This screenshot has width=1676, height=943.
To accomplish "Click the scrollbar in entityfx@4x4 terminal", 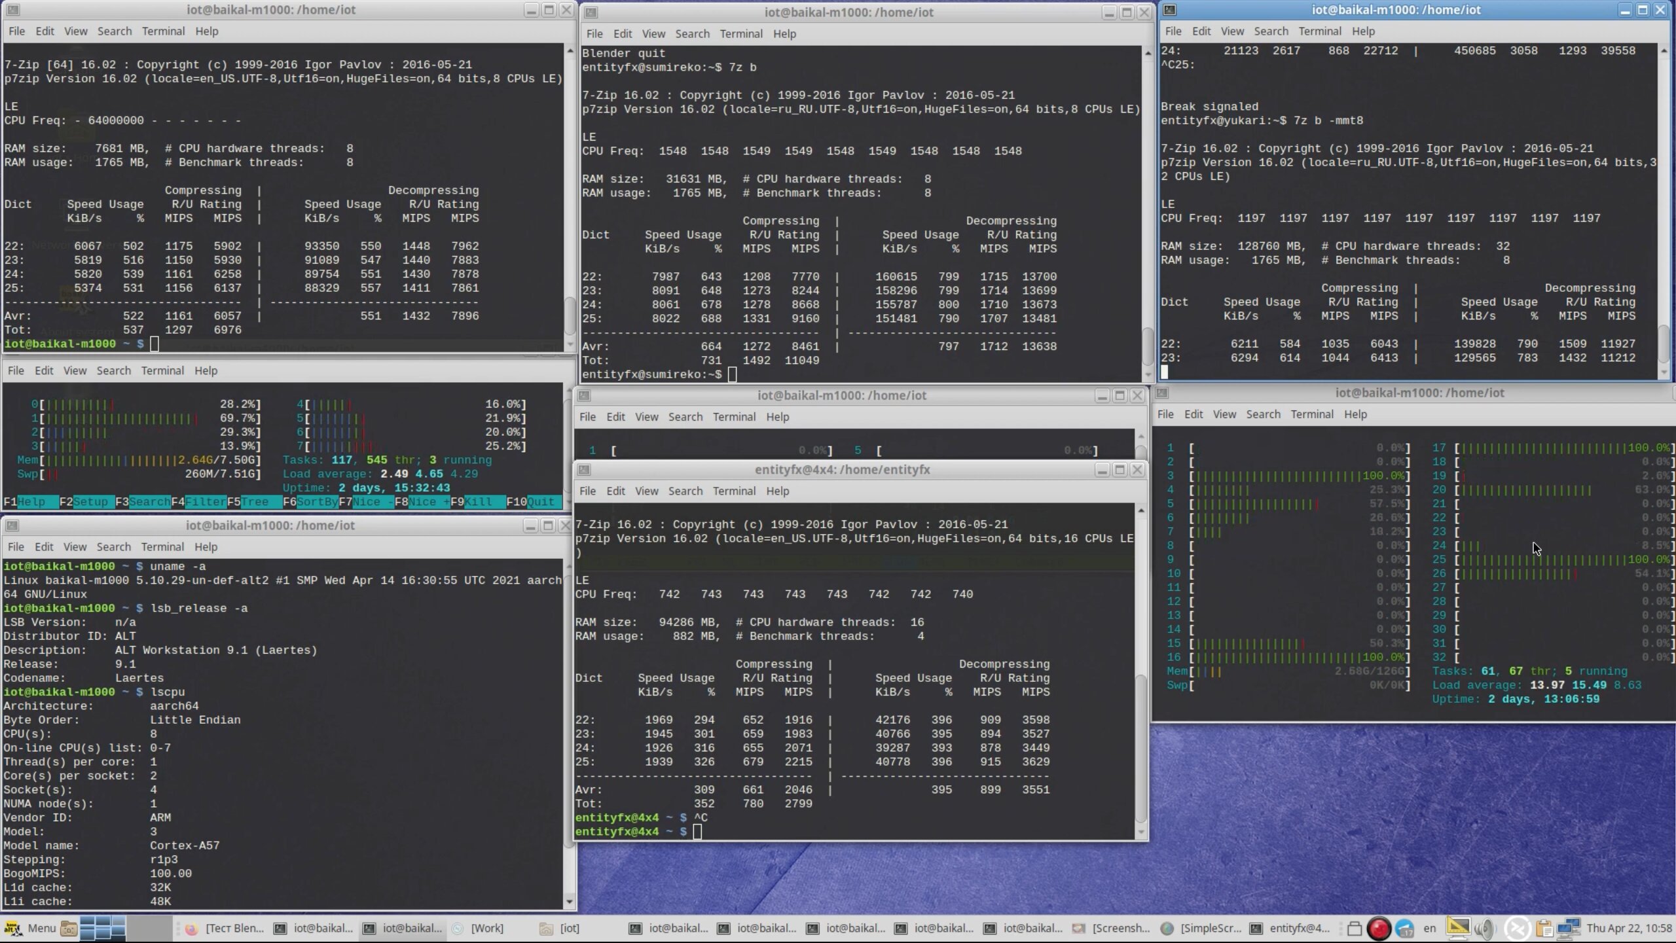I will (1140, 671).
